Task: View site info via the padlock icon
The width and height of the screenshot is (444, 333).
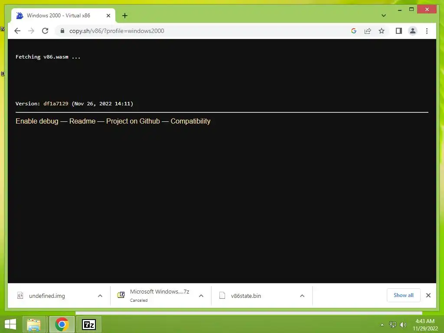Action: pos(62,31)
